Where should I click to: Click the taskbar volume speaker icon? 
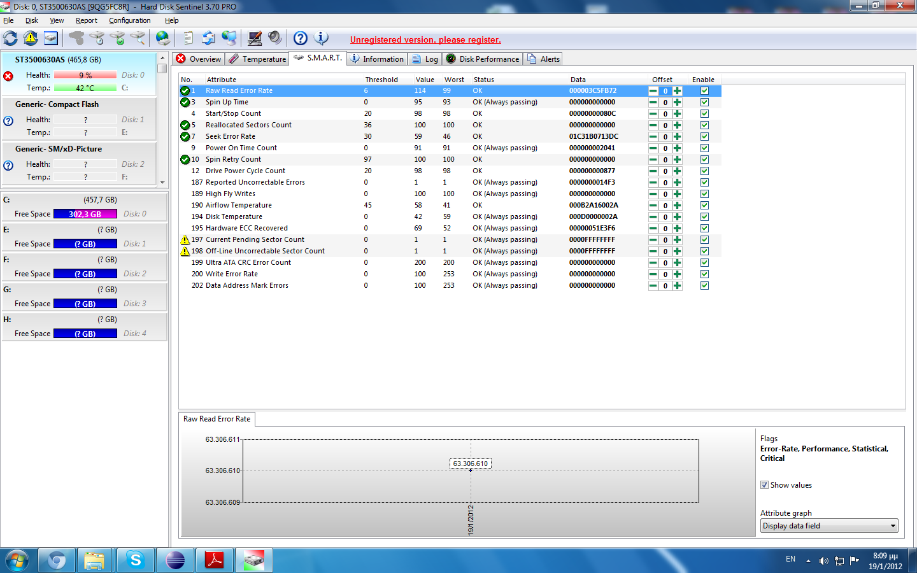(824, 561)
